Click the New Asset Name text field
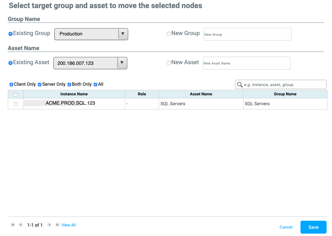The height and width of the screenshot is (236, 332). (x=246, y=63)
